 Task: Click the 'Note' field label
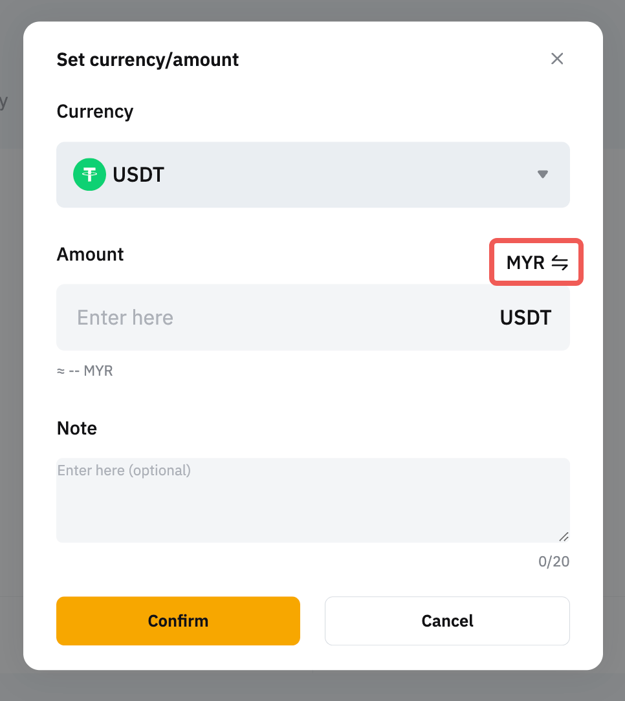tap(77, 428)
